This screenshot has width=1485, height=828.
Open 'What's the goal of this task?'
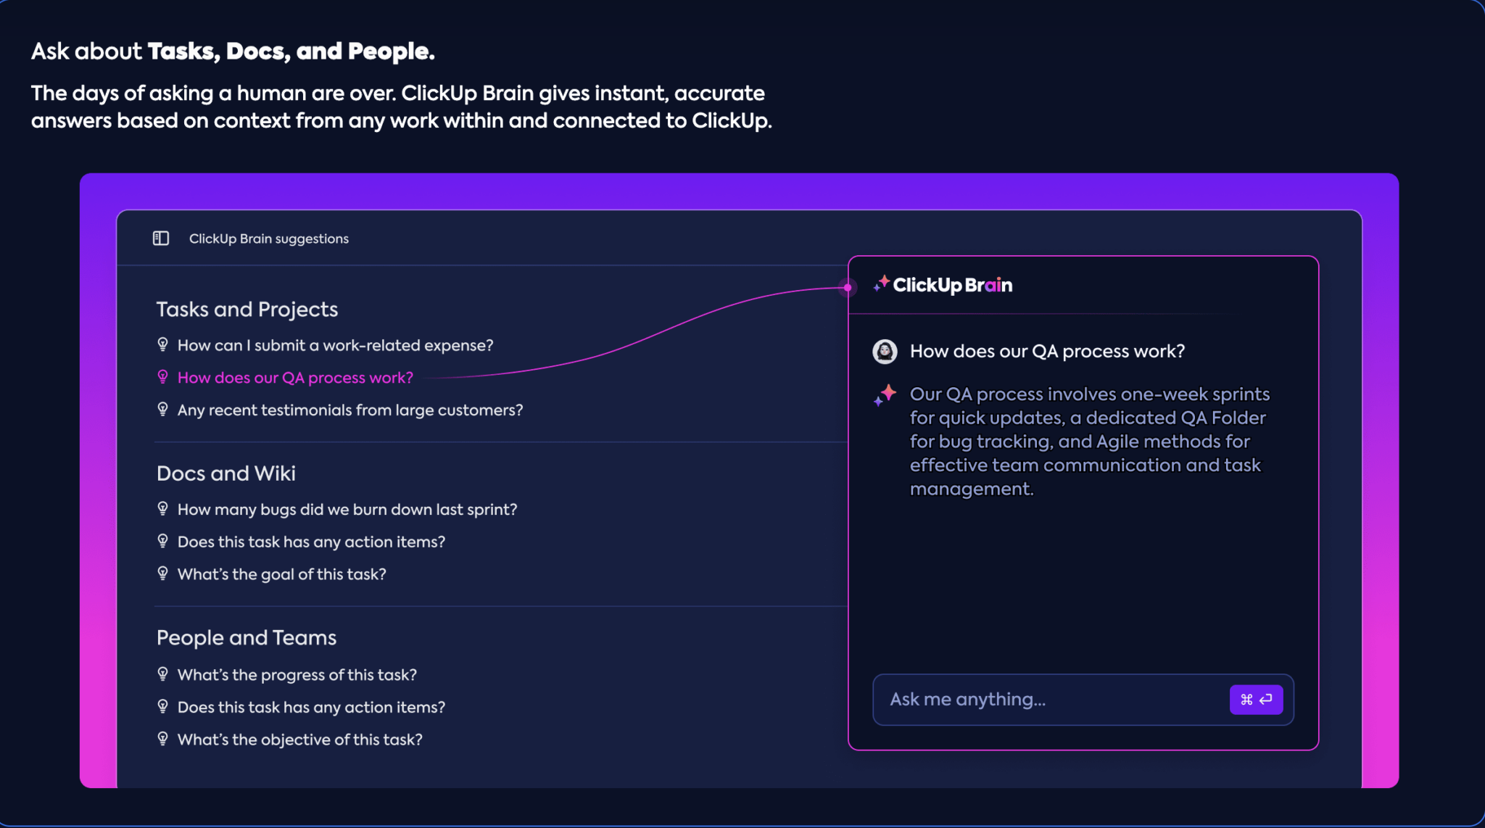(x=283, y=574)
